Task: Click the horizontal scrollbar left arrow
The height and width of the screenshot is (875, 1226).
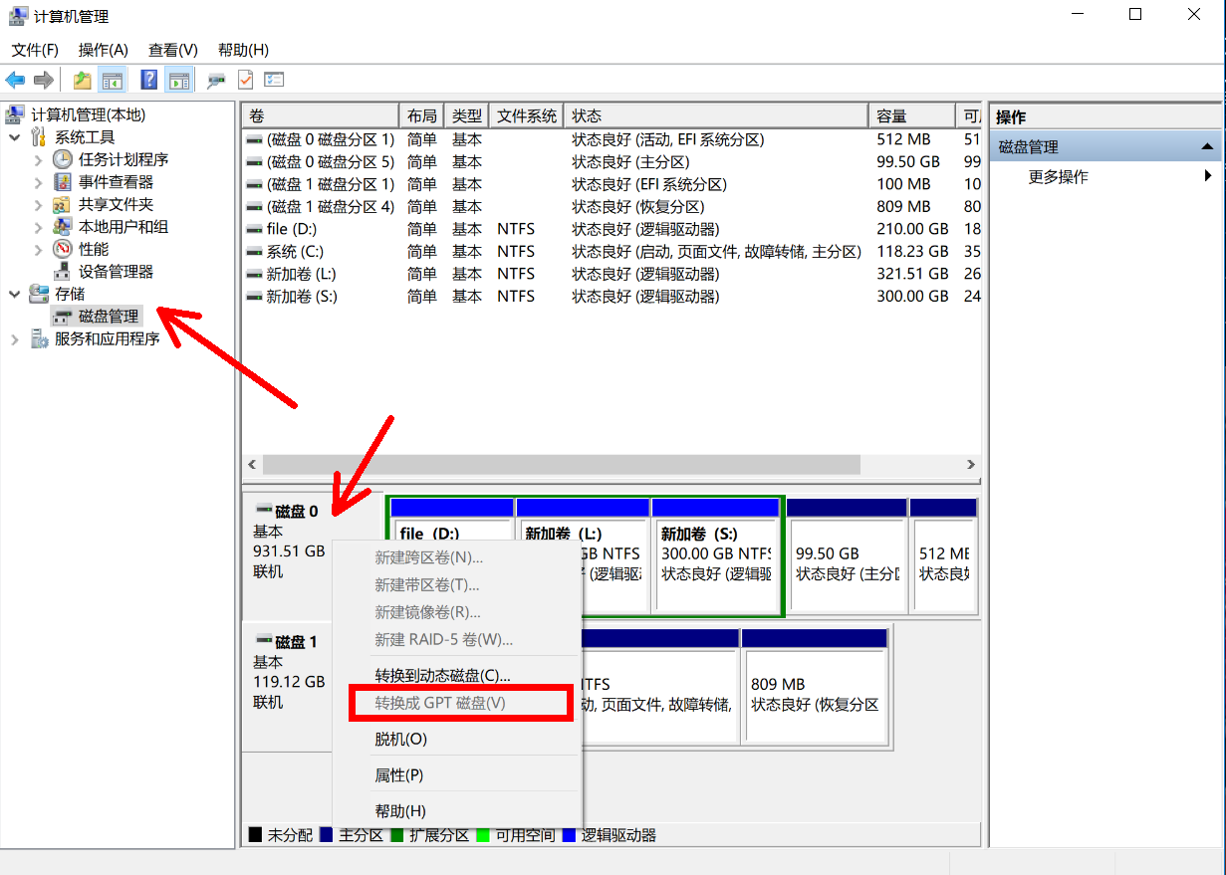Action: point(252,465)
